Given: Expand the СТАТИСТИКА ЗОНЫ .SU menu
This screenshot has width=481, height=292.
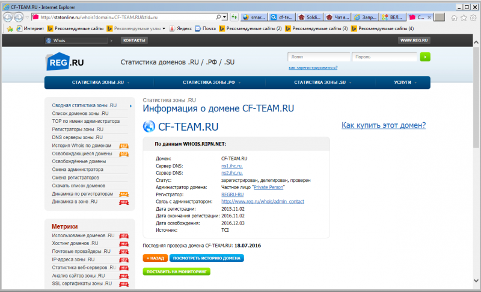Looking at the screenshot, I should coord(322,82).
